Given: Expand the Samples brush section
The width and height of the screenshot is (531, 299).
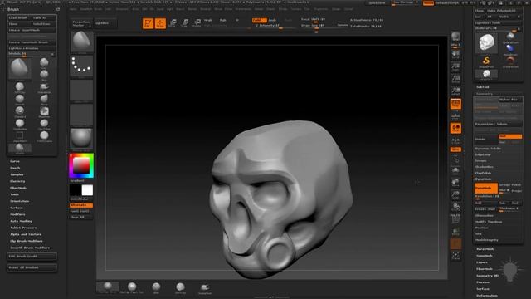Looking at the screenshot, I should click(17, 174).
